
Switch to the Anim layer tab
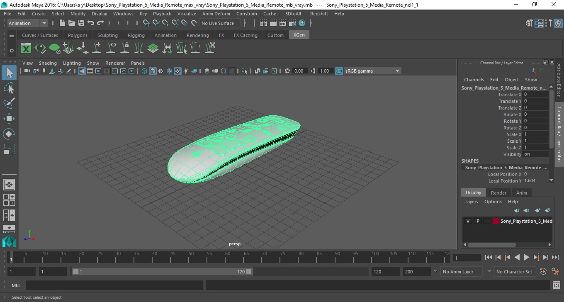pyautogui.click(x=521, y=193)
